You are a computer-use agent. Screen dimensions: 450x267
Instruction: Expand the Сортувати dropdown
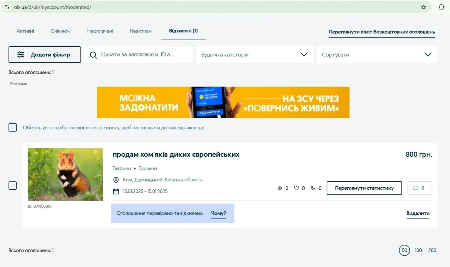[377, 55]
